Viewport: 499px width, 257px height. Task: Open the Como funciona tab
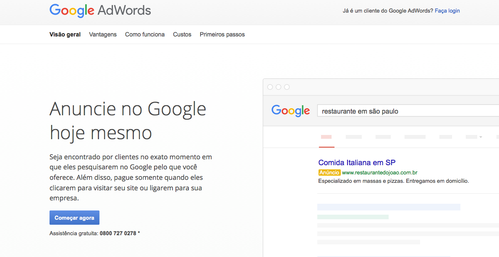click(x=145, y=34)
